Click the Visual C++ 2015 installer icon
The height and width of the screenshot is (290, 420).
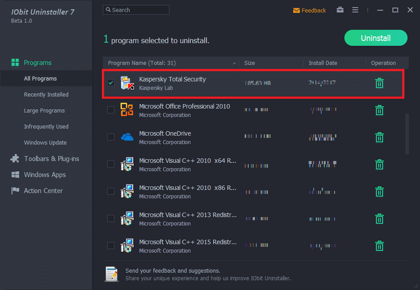(127, 245)
